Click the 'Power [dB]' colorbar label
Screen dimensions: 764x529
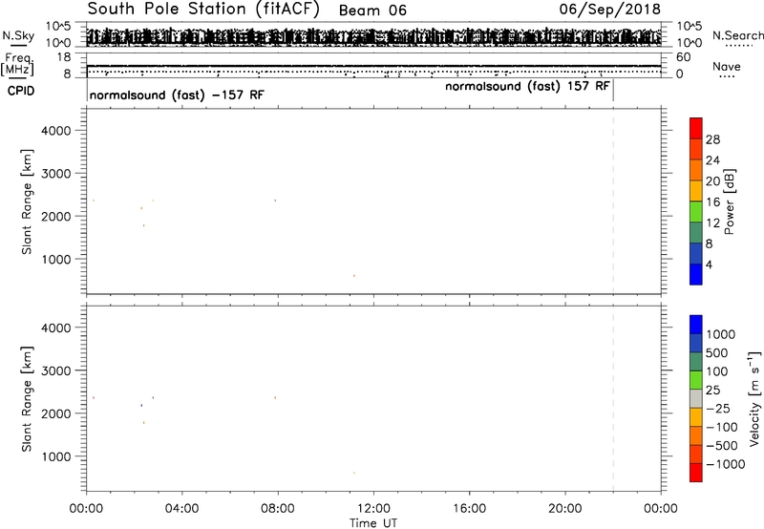(x=729, y=201)
